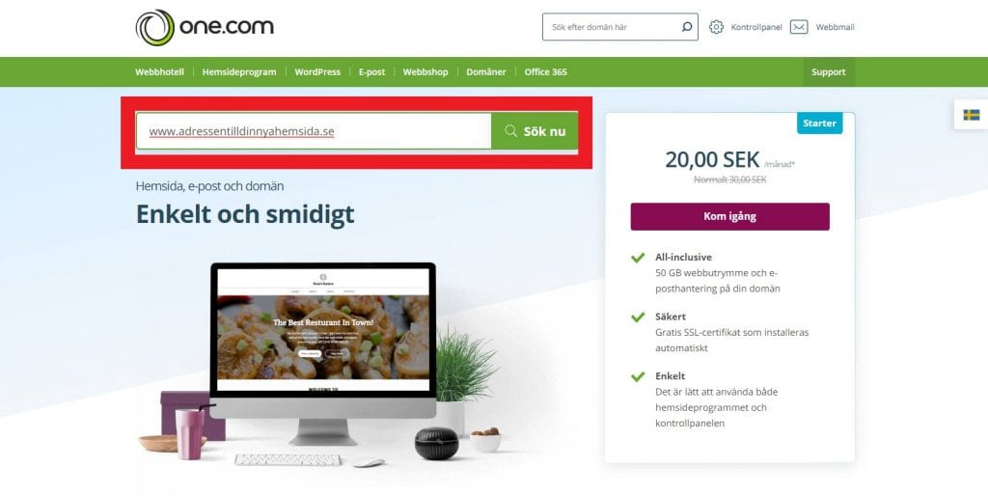Click the iMac restaurant website preview image
This screenshot has width=988, height=496.
[x=323, y=330]
